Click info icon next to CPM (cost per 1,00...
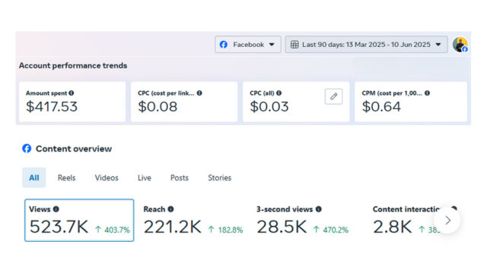Viewport: 487px width, 273px height. (428, 93)
